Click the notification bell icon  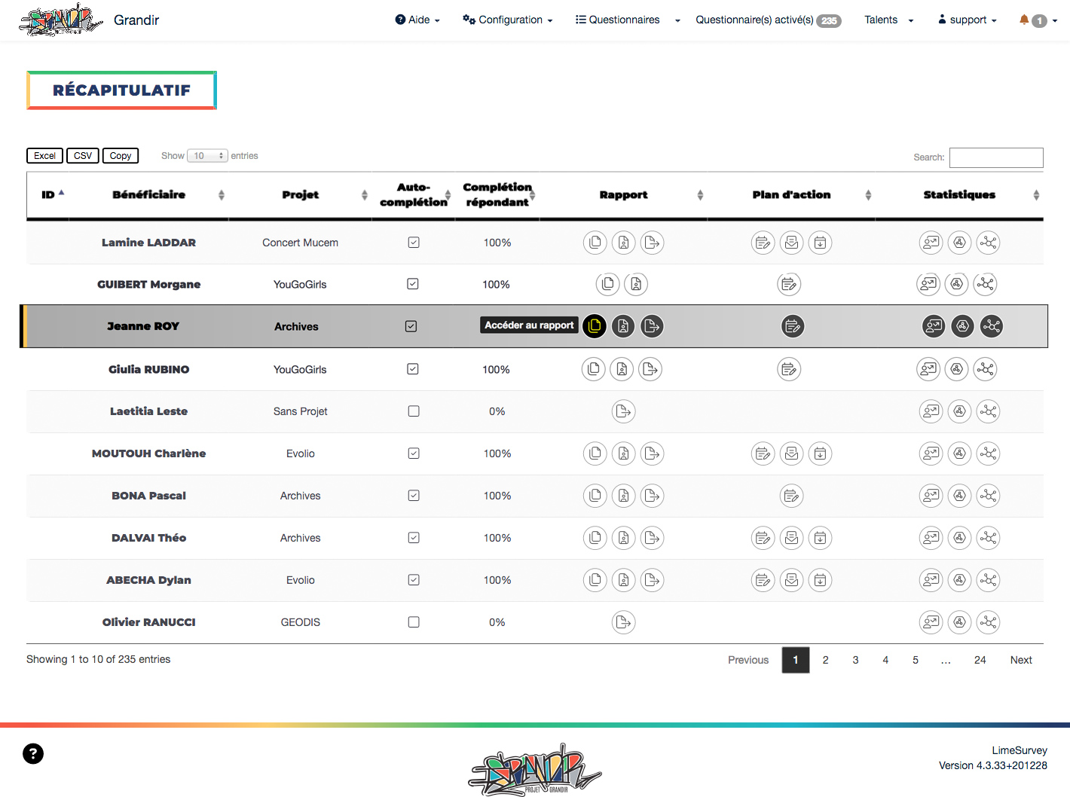click(1024, 20)
